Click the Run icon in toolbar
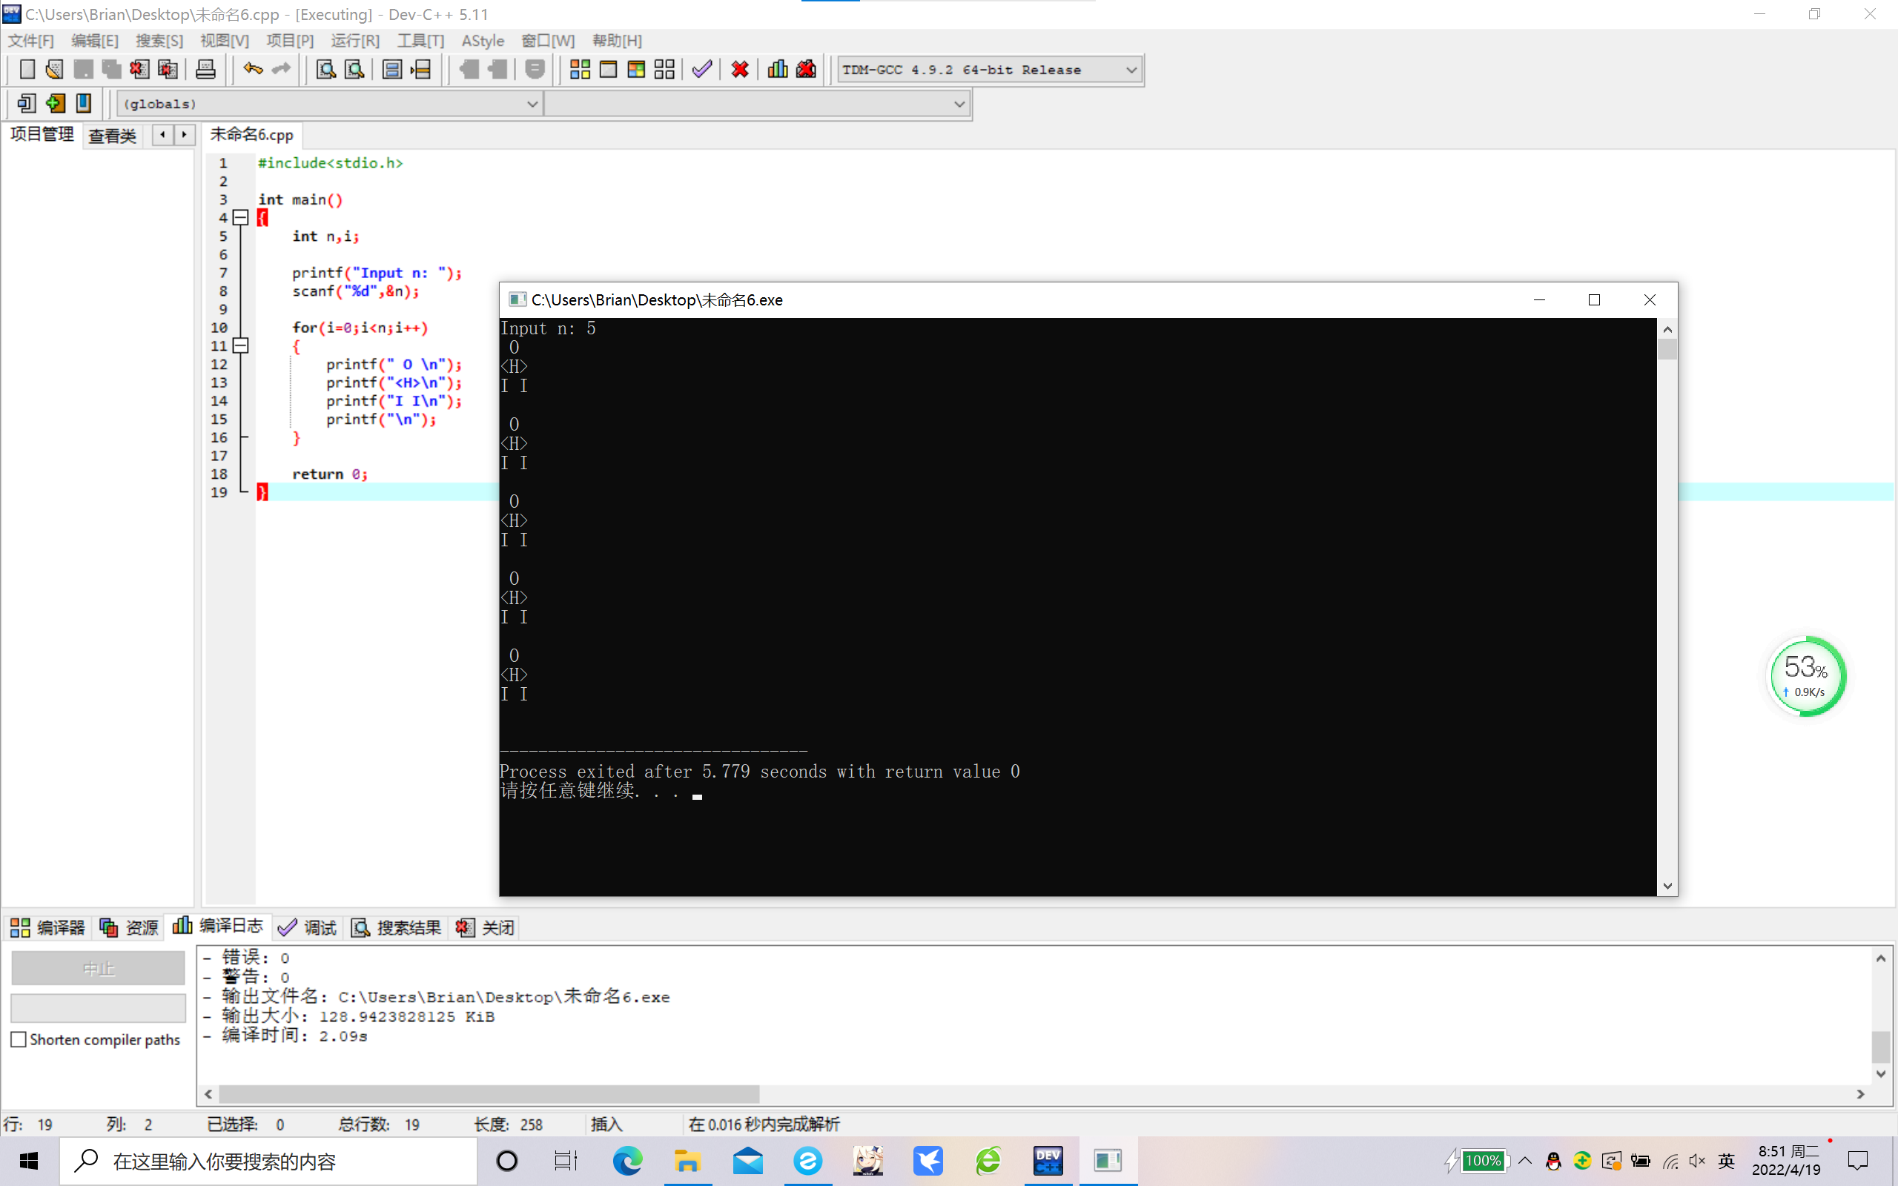The width and height of the screenshot is (1898, 1186). [608, 70]
